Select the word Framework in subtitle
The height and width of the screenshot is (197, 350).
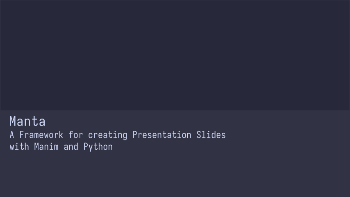tap(41, 135)
